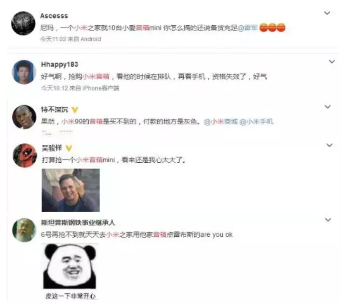This screenshot has height=307, width=342.
Task: Expand options chevron on 吴骏样 post
Action: [x=329, y=145]
